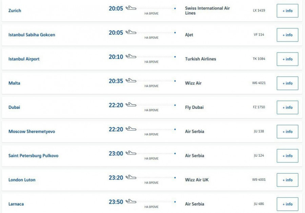Click the plane icon on the London Luton row
305x213 pixels.
131,177
